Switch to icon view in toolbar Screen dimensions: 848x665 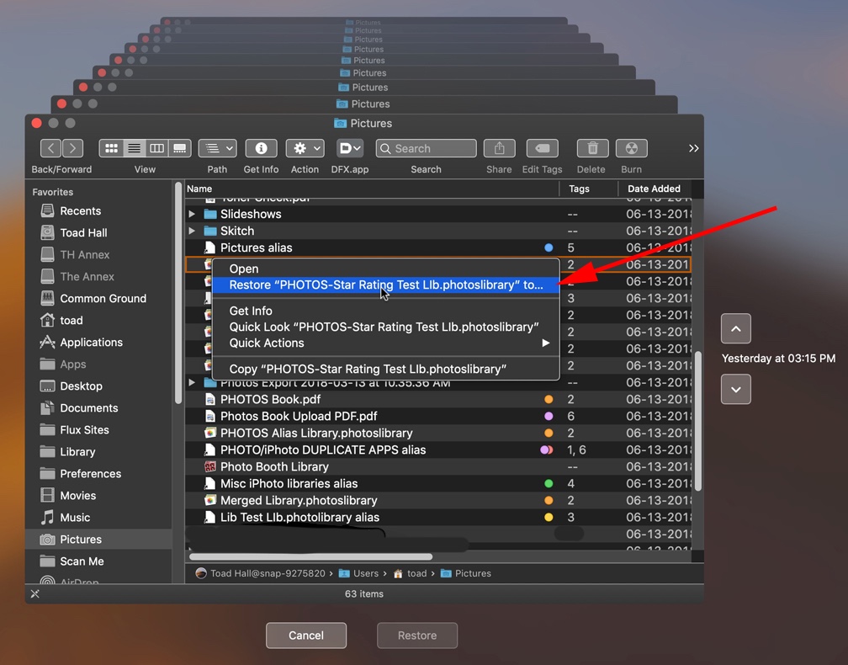coord(111,148)
